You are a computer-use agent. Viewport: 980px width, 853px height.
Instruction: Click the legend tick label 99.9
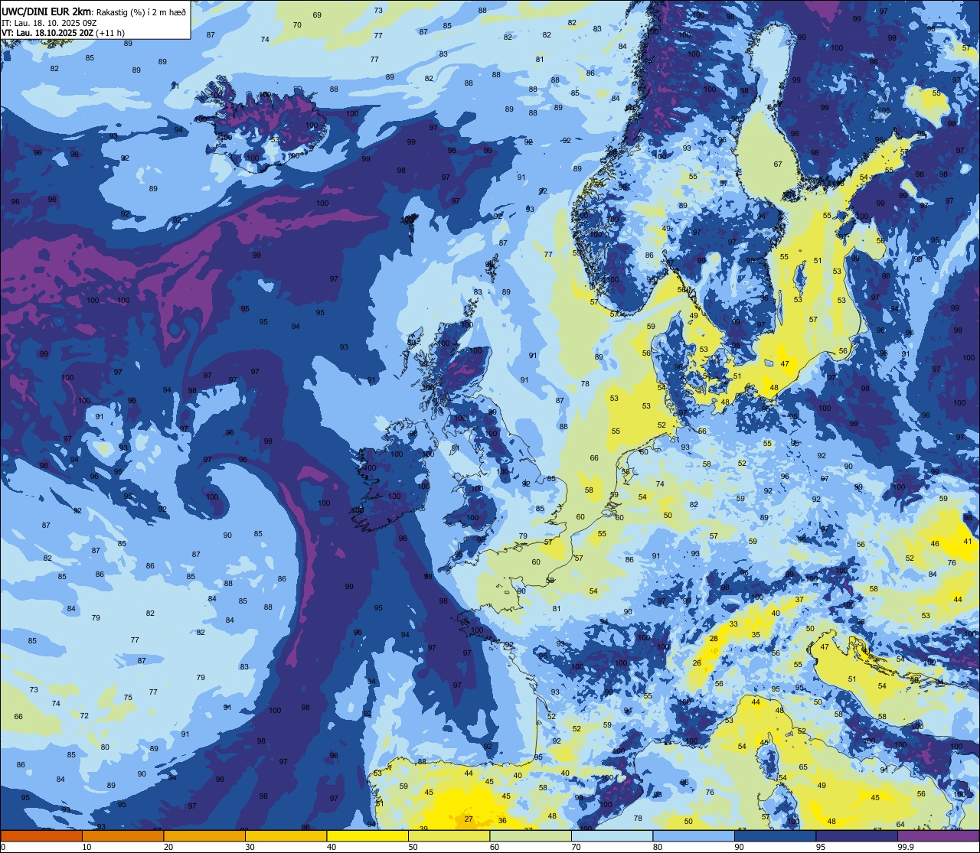[x=906, y=847]
